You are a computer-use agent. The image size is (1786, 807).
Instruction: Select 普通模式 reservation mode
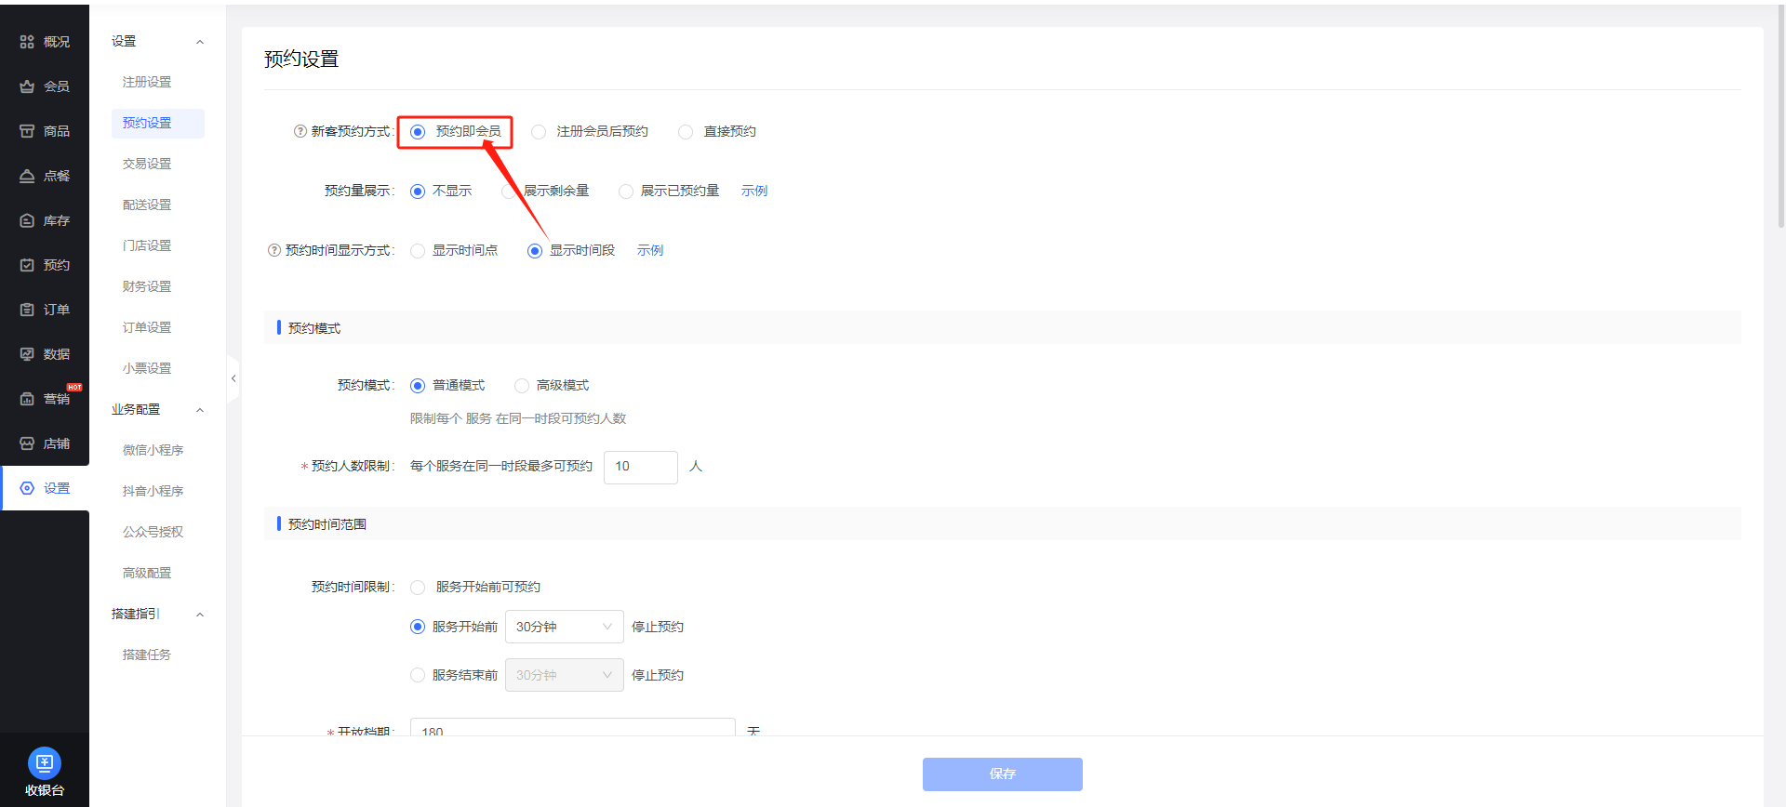click(x=418, y=386)
